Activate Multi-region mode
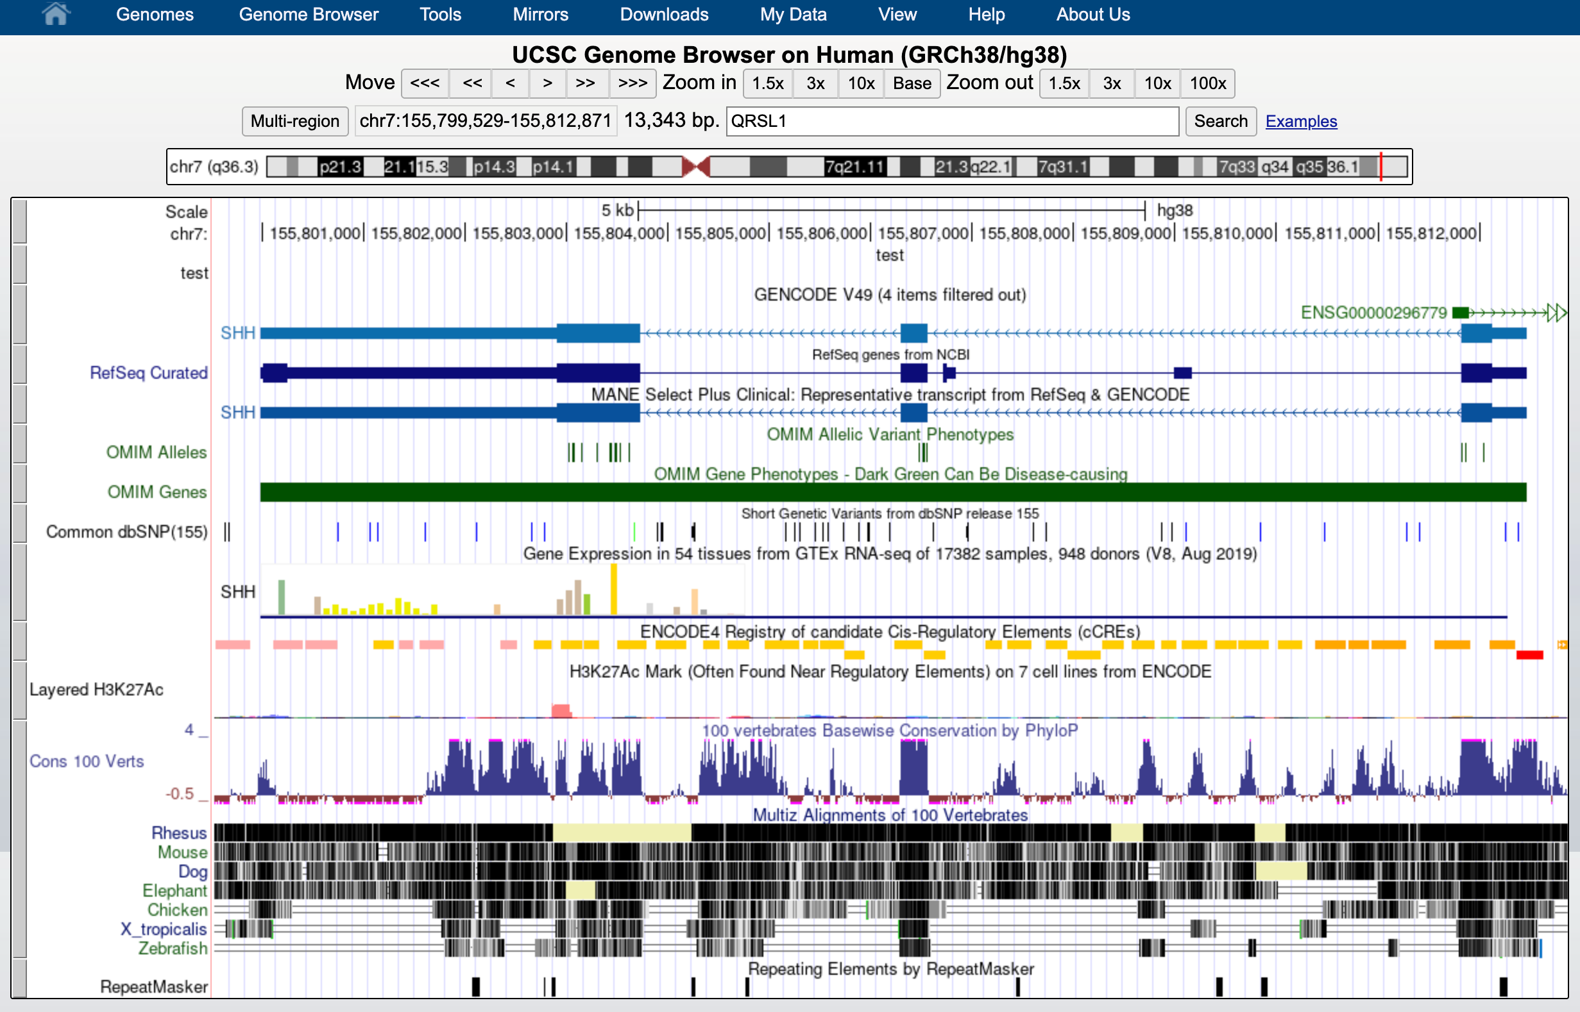 294,121
